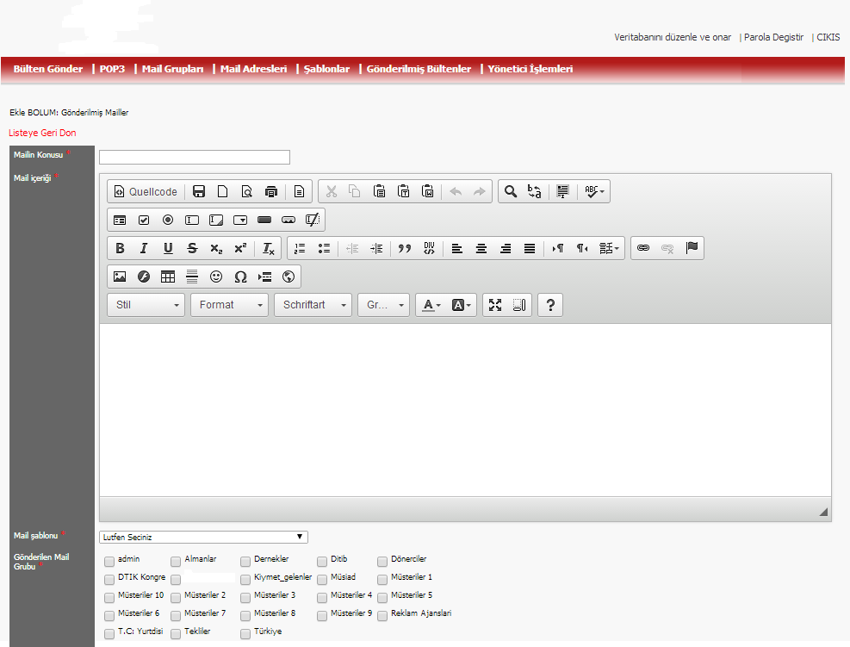Toggle Italic formatting
Image resolution: width=850 pixels, height=647 pixels.
click(x=144, y=248)
